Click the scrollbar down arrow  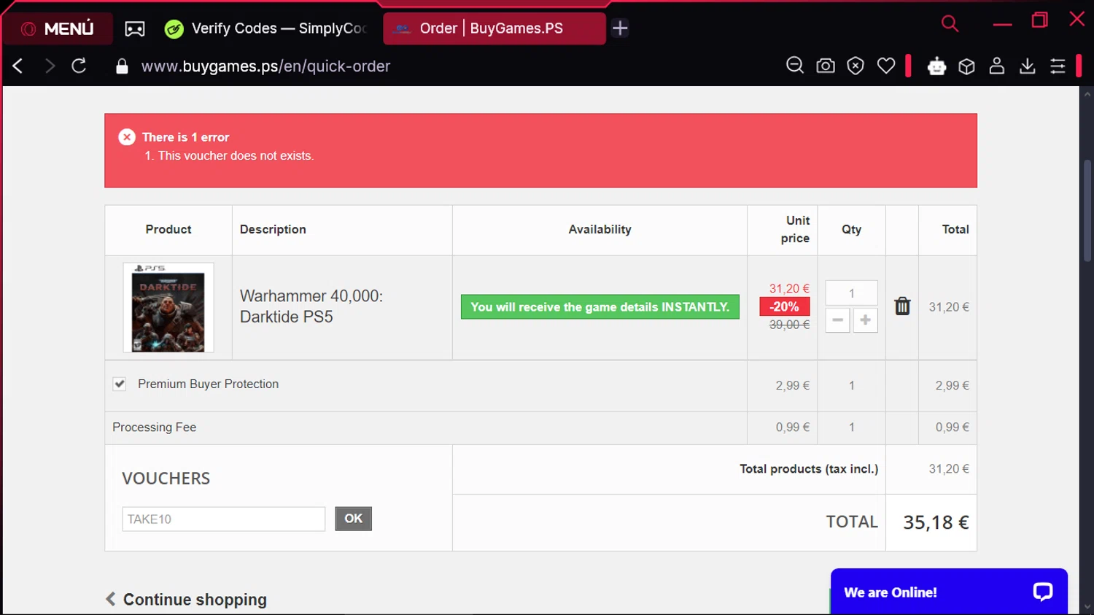click(x=1087, y=607)
